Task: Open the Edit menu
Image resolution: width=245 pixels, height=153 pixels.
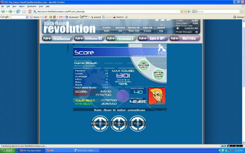Action: (8, 7)
